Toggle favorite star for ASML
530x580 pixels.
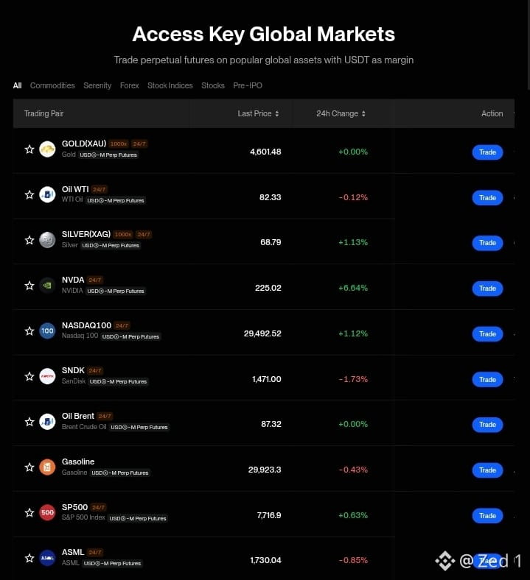pos(29,558)
